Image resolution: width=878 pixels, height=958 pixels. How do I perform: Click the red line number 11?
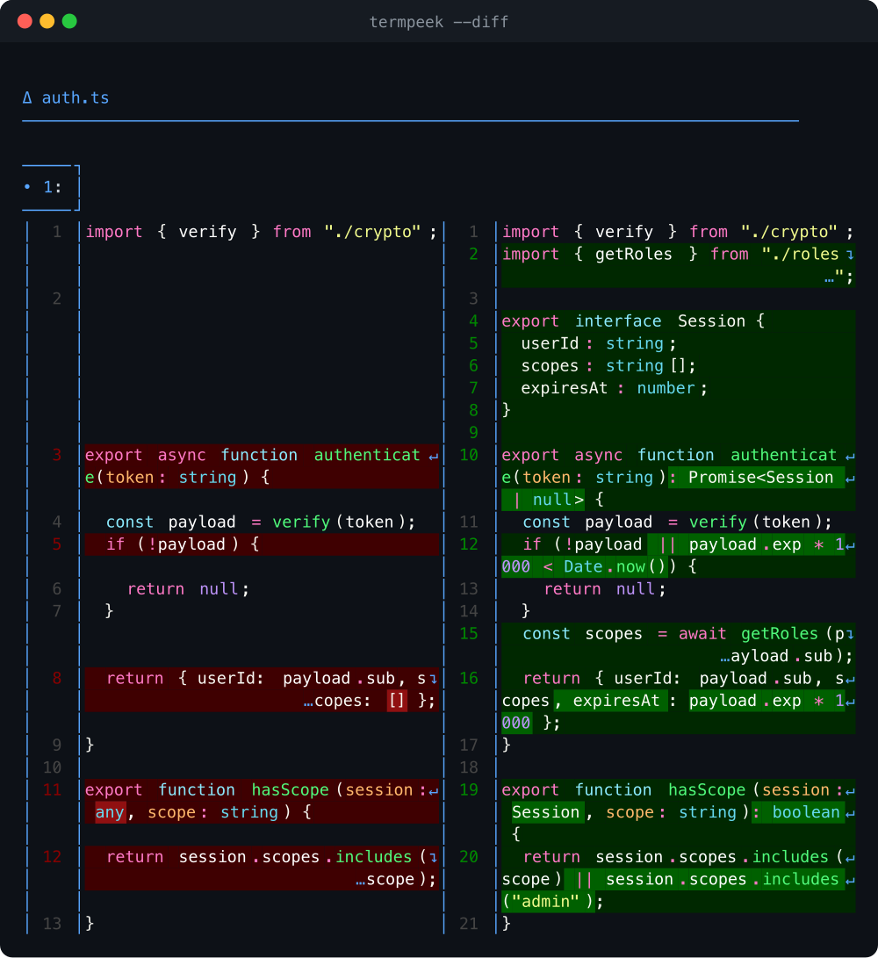(x=53, y=790)
